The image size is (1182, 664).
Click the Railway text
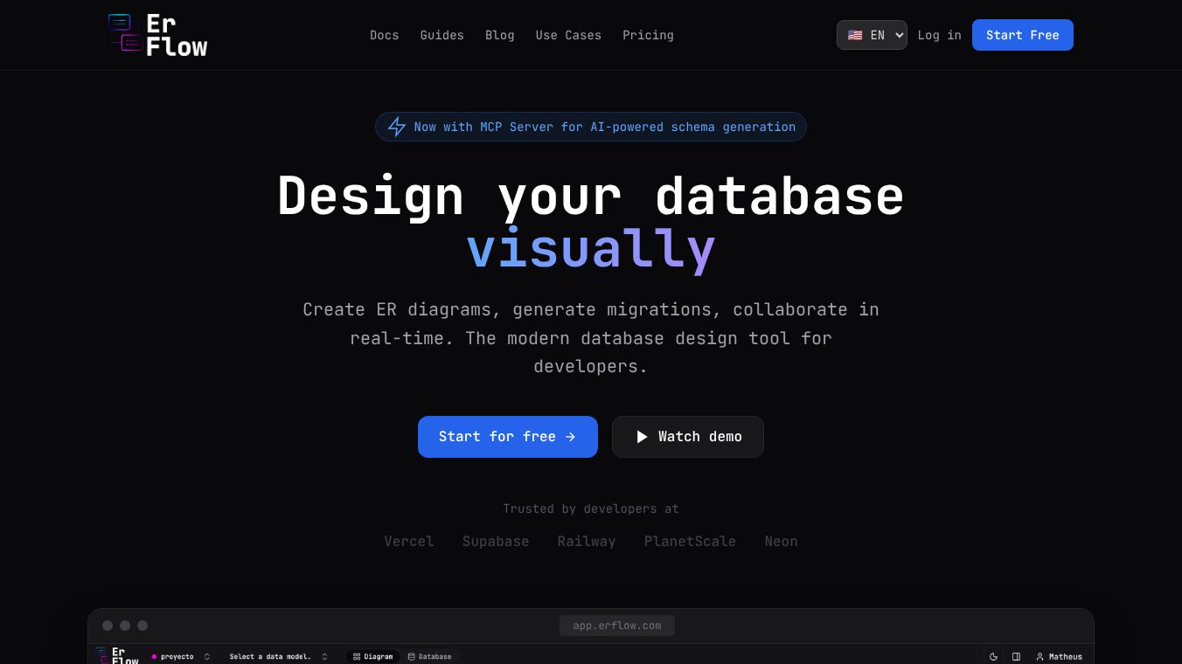tap(587, 542)
